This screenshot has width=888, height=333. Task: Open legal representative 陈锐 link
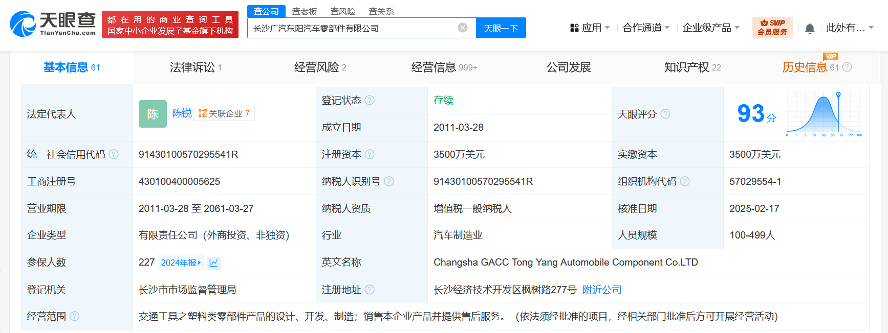click(182, 113)
